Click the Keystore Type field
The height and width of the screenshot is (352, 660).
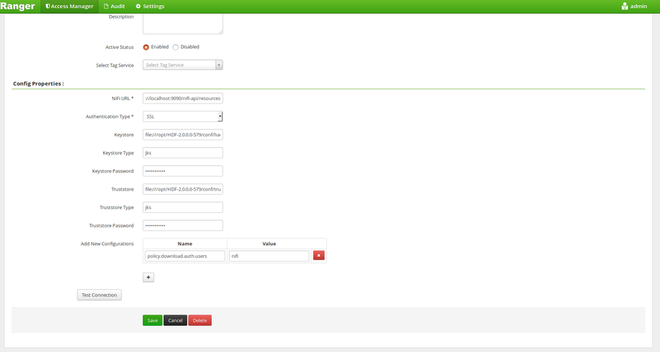pos(183,153)
